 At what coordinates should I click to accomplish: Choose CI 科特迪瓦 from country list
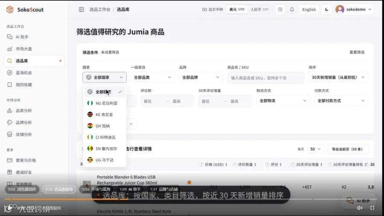tap(105, 137)
